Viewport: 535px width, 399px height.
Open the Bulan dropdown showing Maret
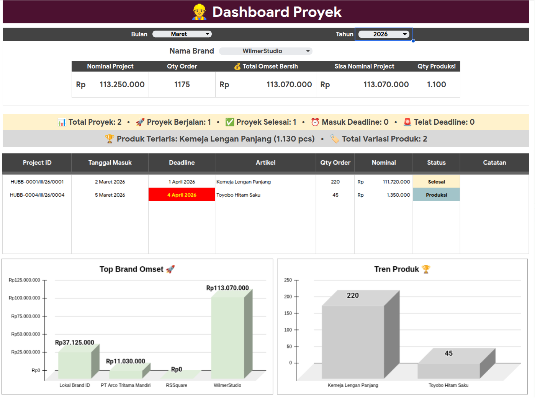pyautogui.click(x=182, y=34)
